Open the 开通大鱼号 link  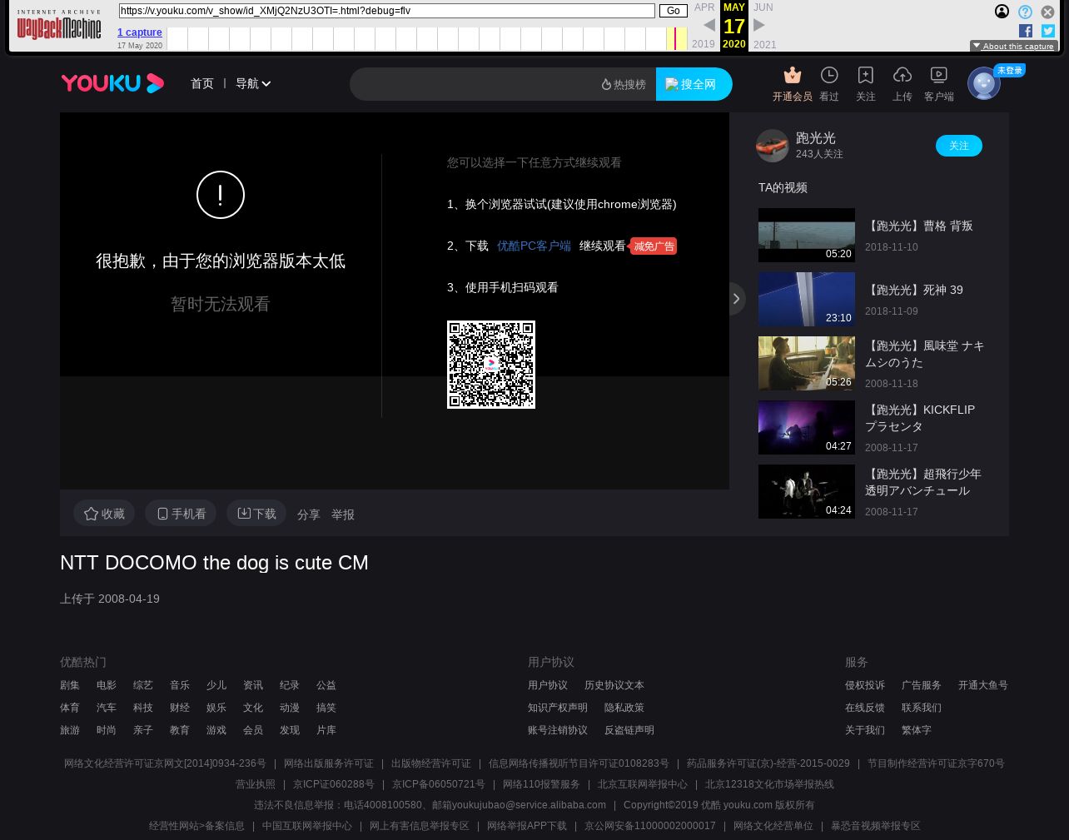point(983,685)
